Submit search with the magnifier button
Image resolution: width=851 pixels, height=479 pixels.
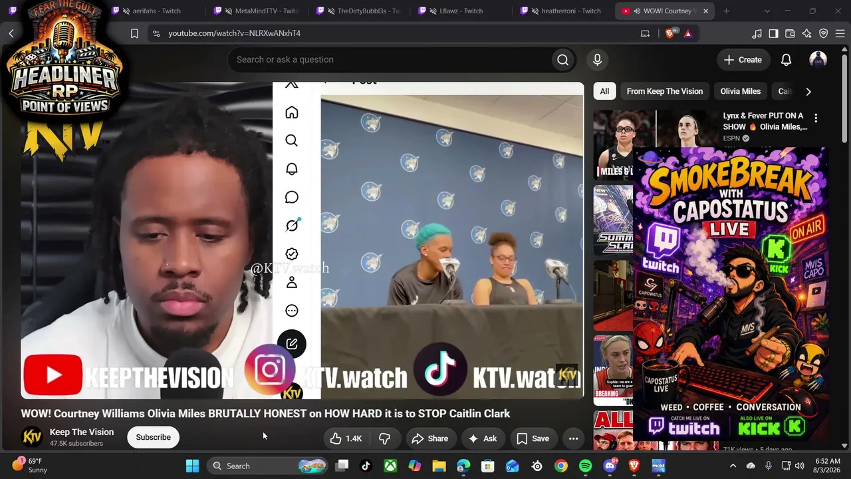pyautogui.click(x=563, y=60)
